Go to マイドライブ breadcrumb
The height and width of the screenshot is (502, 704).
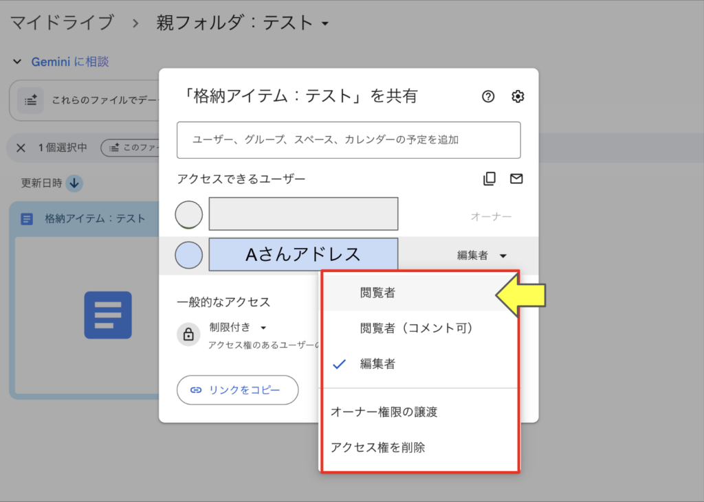(x=61, y=23)
